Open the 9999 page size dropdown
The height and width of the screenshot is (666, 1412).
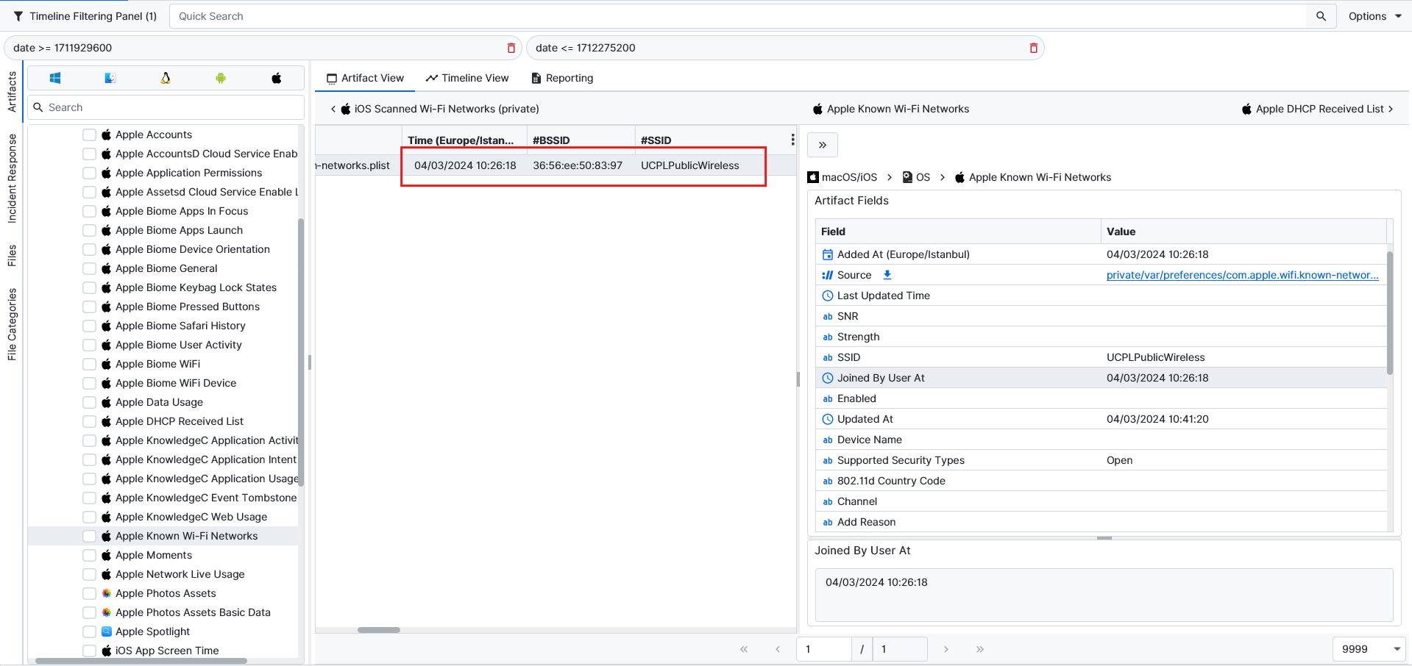pos(1369,649)
